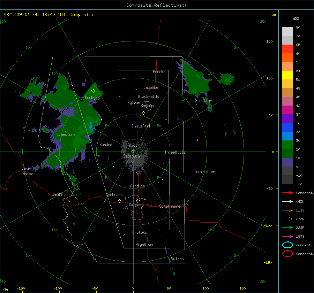Image resolution: width=314 pixels, height=293 pixels.
Task: Select the blue 36-33 dBZ swatch
Action: (x=287, y=128)
